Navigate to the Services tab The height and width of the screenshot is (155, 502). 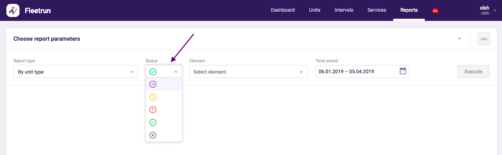point(377,10)
